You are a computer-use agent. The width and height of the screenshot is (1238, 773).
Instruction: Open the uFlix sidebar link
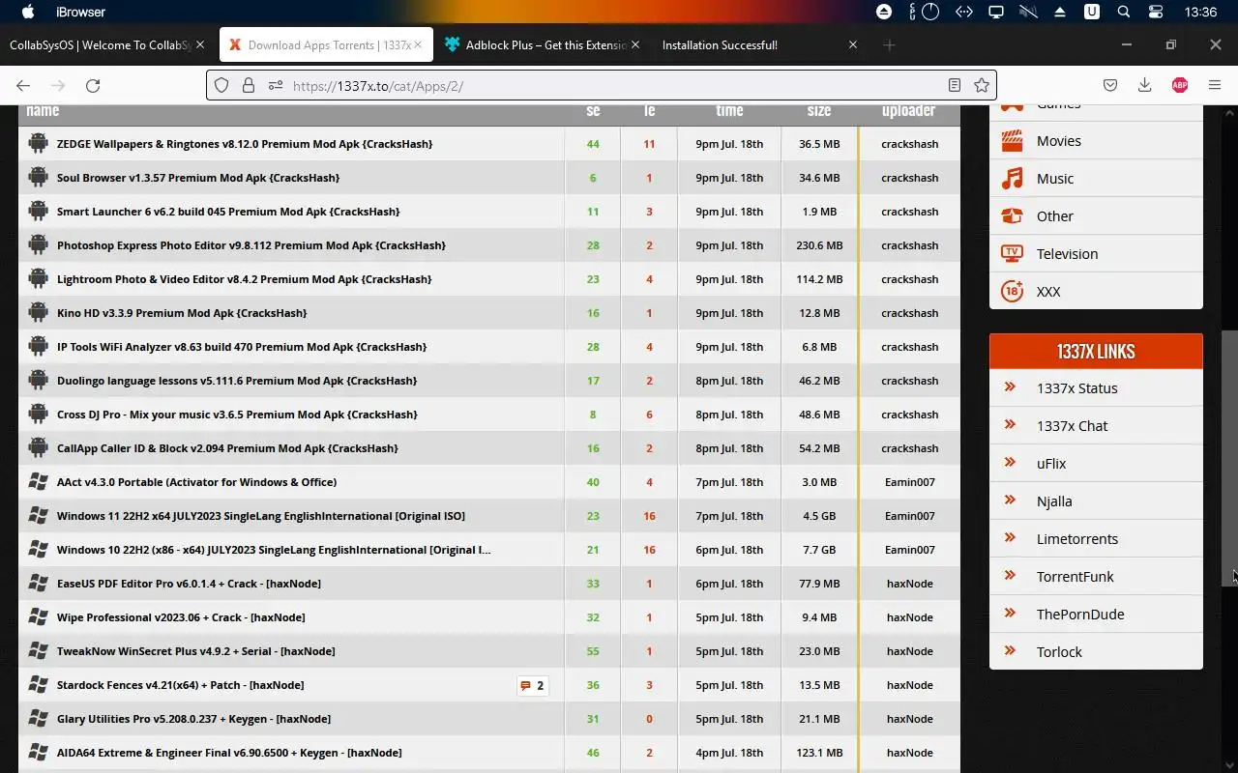point(1051,464)
